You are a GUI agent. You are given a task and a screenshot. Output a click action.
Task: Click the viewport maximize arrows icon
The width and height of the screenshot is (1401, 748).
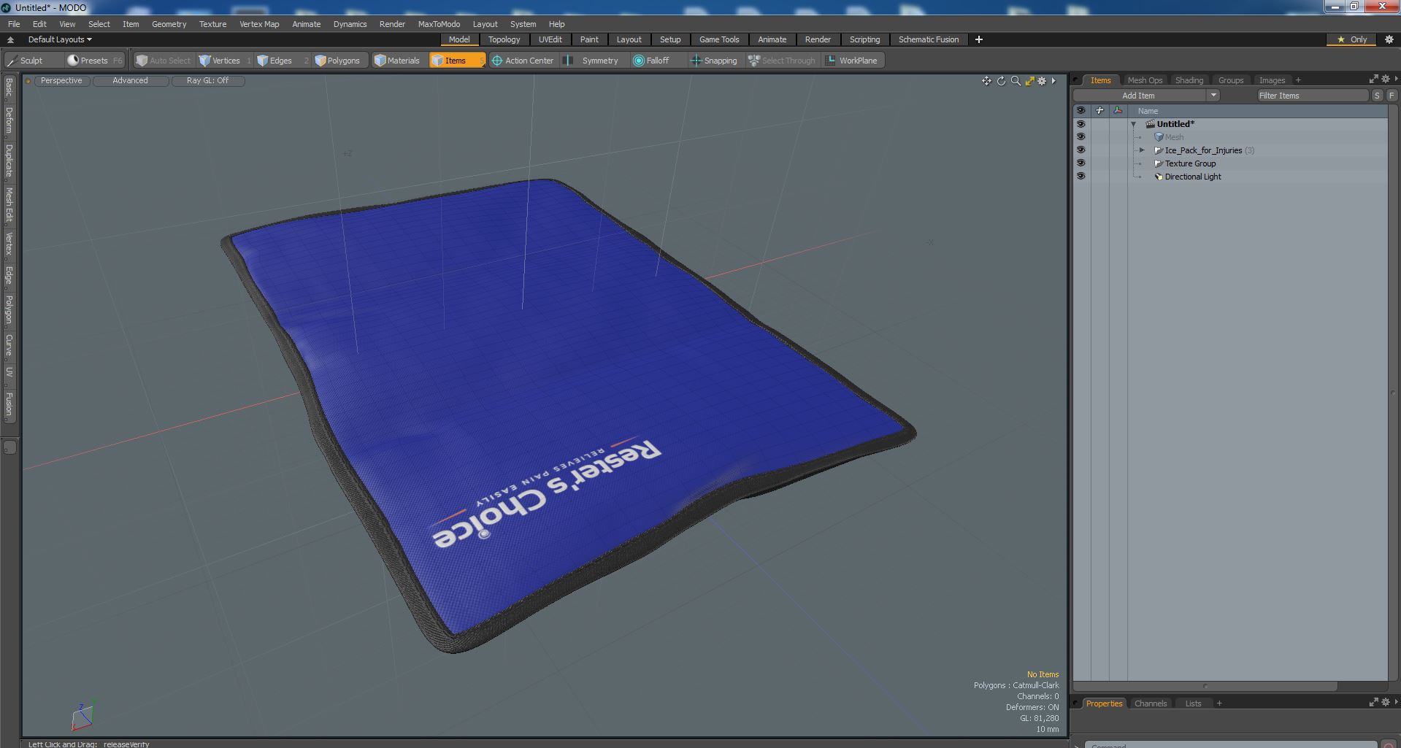coord(1029,81)
